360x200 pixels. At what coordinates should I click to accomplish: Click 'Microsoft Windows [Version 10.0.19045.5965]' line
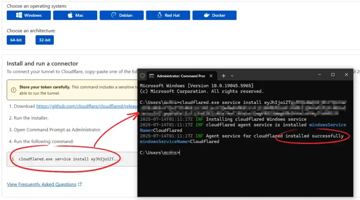coord(197,86)
